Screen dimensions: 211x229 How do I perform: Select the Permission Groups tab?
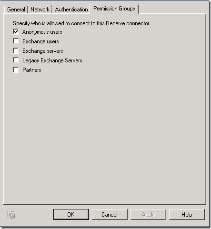114,9
